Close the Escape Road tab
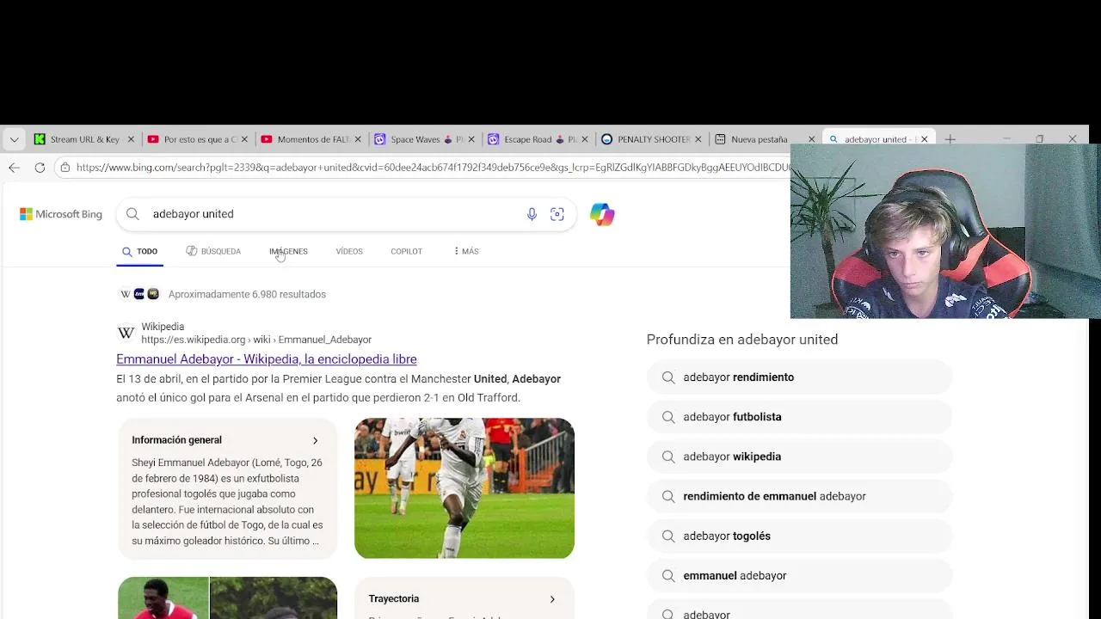 point(585,139)
